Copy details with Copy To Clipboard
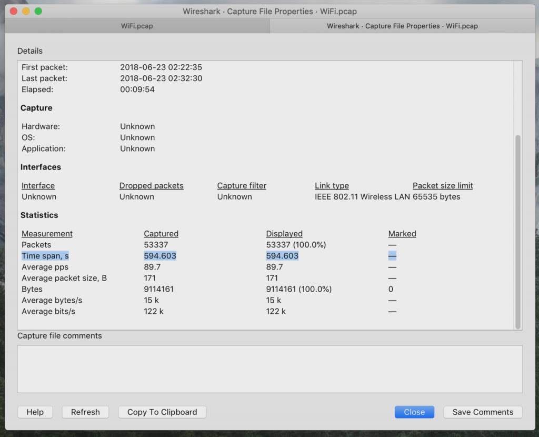 [162, 412]
